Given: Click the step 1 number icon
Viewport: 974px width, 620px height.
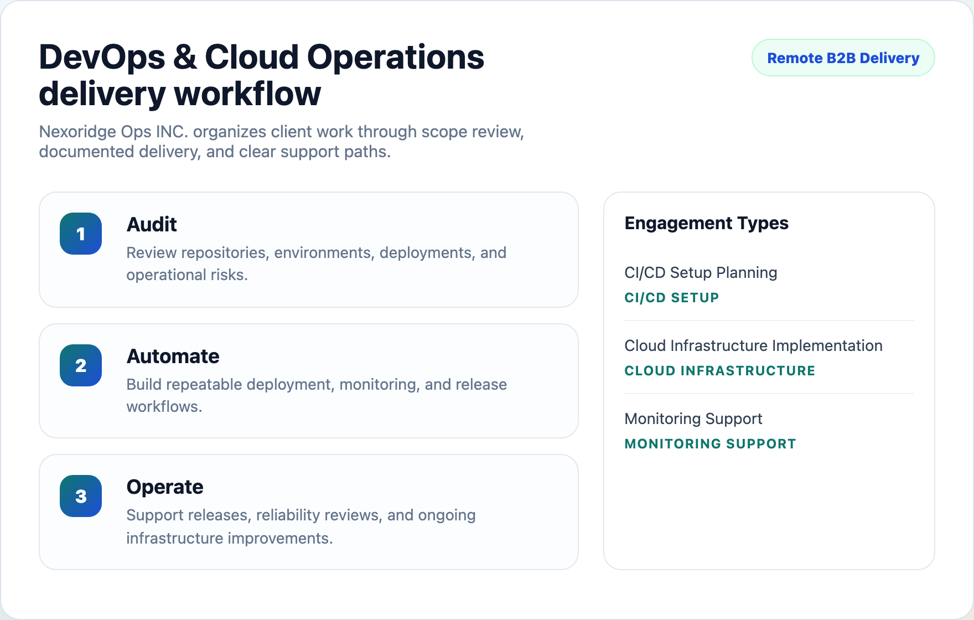Looking at the screenshot, I should point(81,234).
